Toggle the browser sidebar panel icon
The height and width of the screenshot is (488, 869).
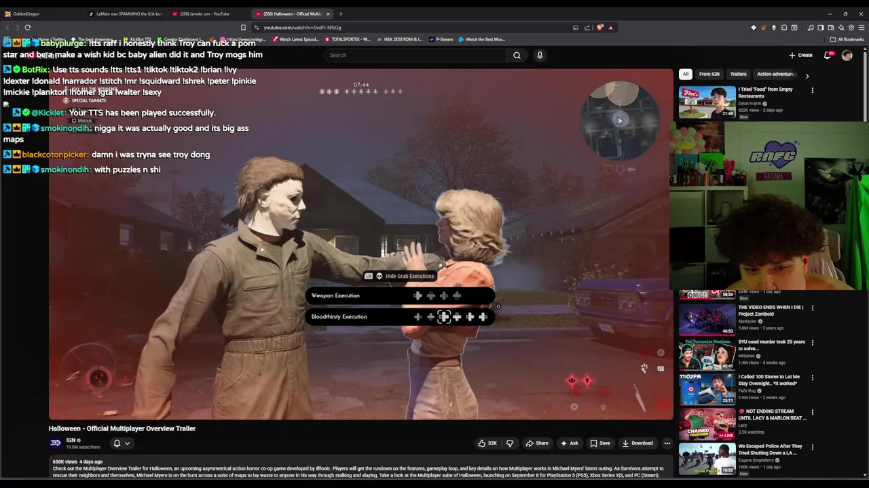pos(821,28)
